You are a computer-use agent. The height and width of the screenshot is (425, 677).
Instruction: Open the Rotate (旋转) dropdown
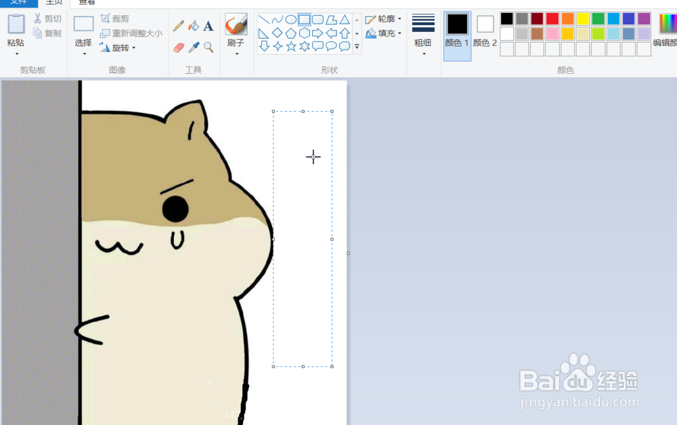pyautogui.click(x=118, y=47)
